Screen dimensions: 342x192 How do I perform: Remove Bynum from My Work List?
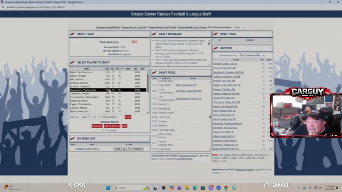tap(138, 149)
